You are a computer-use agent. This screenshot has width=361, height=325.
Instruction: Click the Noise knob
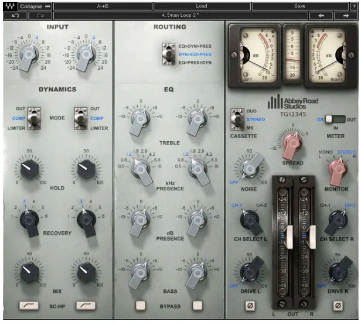(250, 169)
